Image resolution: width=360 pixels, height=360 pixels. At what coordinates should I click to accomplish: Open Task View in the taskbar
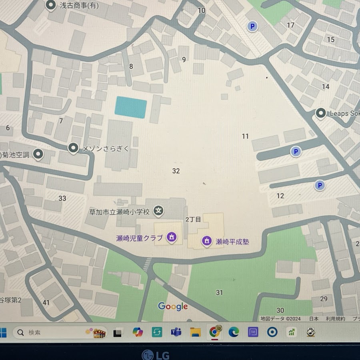click(117, 333)
